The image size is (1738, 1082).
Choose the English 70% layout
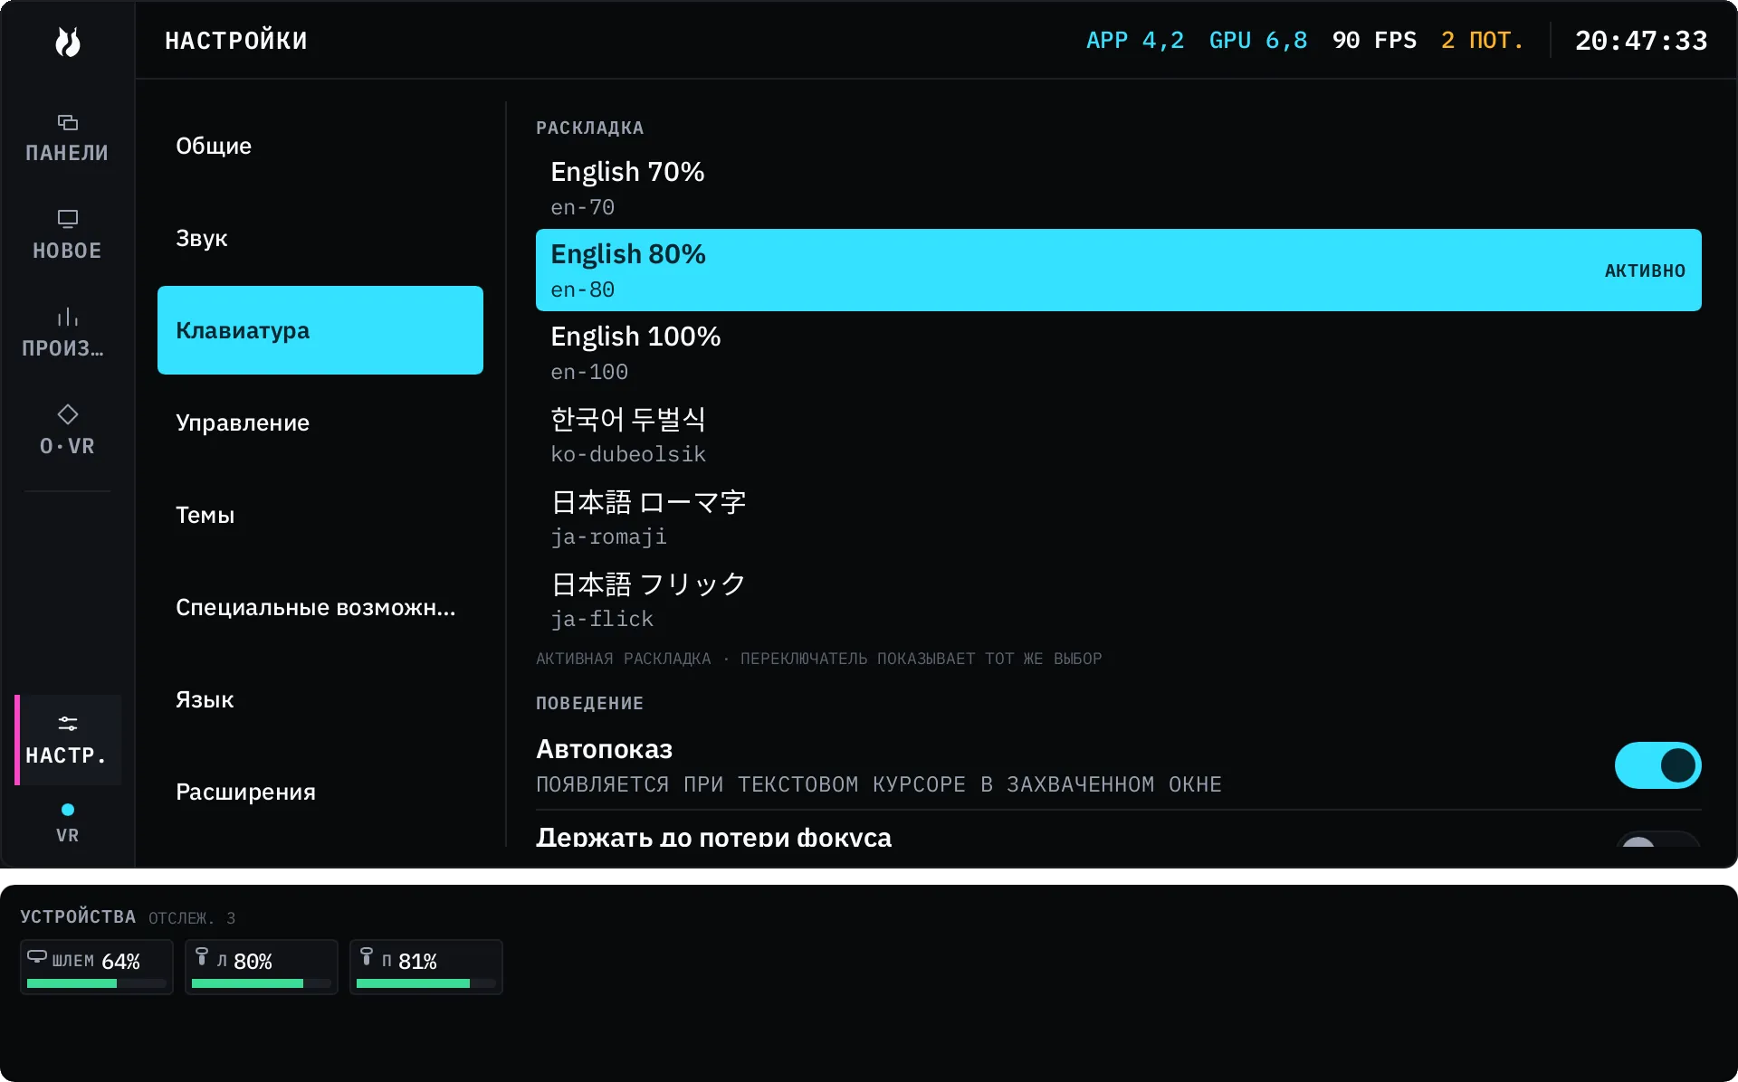coord(1119,188)
